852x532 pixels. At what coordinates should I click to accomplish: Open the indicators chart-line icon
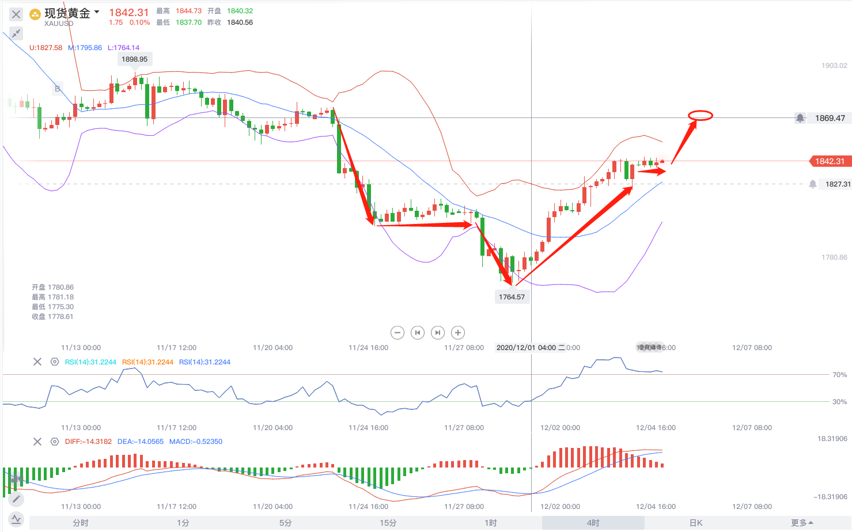16,519
